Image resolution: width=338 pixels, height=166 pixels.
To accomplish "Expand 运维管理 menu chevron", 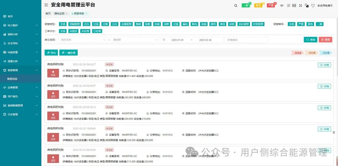I will (x=37, y=88).
